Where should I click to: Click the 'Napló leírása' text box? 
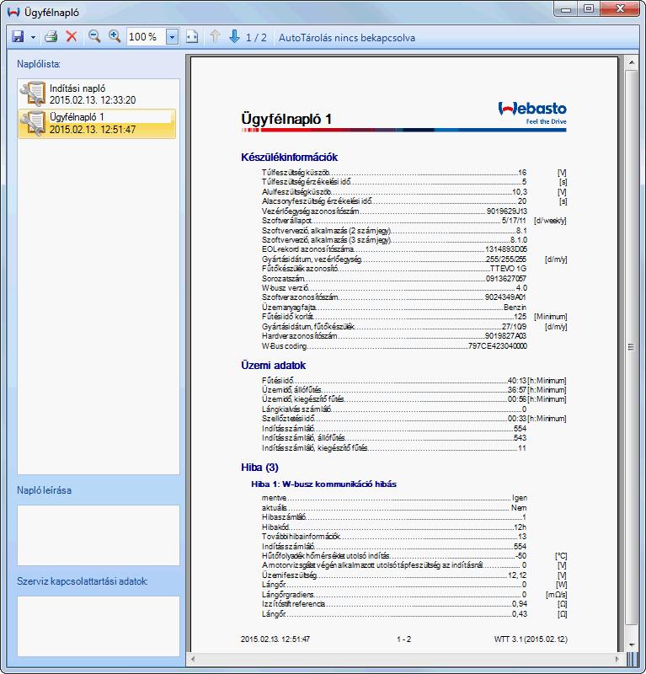point(99,535)
